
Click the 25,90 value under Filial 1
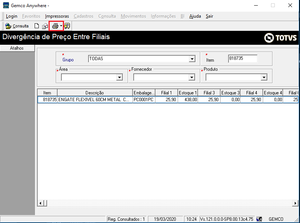click(166, 100)
